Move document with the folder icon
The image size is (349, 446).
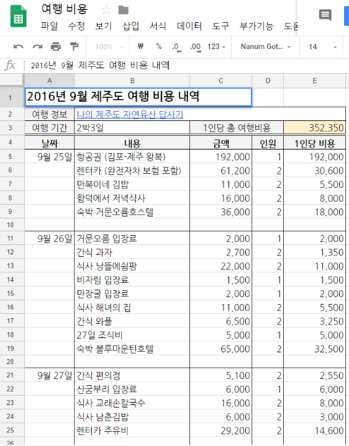point(123,10)
